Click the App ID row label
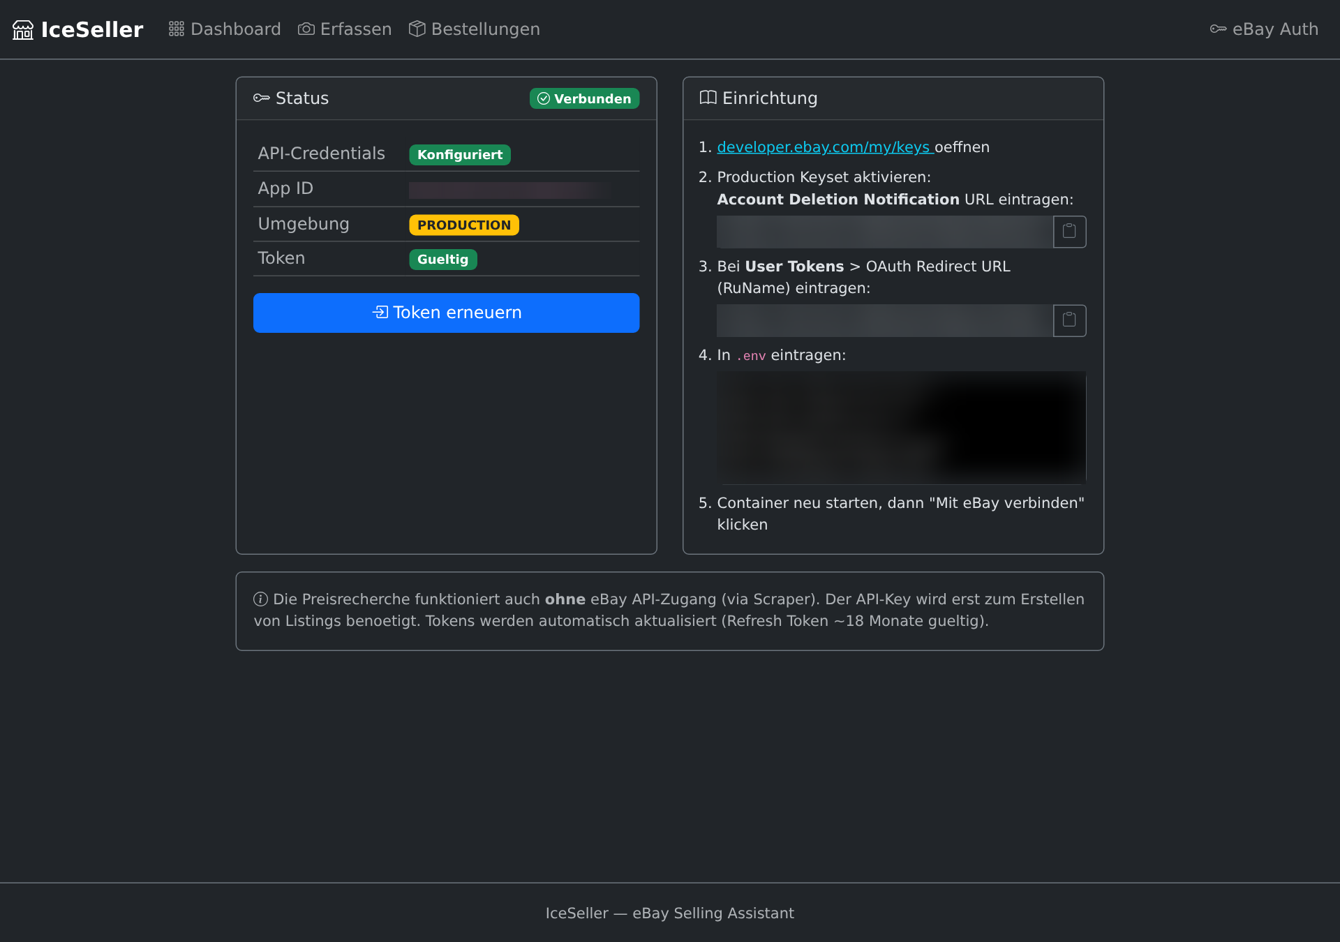Image resolution: width=1340 pixels, height=942 pixels. (x=285, y=188)
